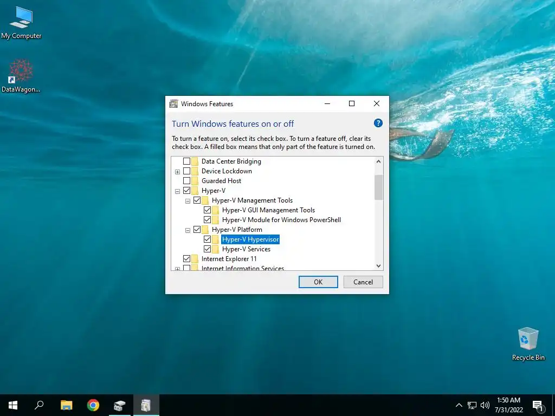The image size is (555, 416).
Task: Open the taskbar clock showing 1:50 AM
Action: click(508, 405)
